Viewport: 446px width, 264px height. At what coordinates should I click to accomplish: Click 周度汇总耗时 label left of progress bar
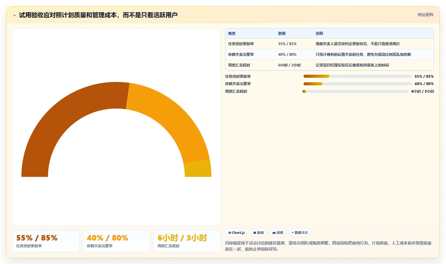coord(236,91)
